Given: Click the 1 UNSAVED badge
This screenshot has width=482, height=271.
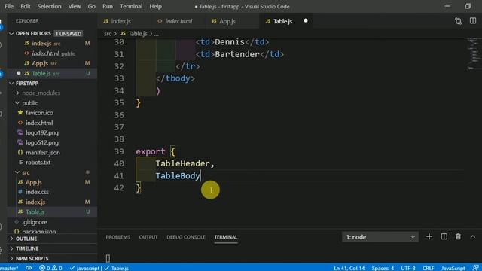Looking at the screenshot, I should [x=69, y=33].
